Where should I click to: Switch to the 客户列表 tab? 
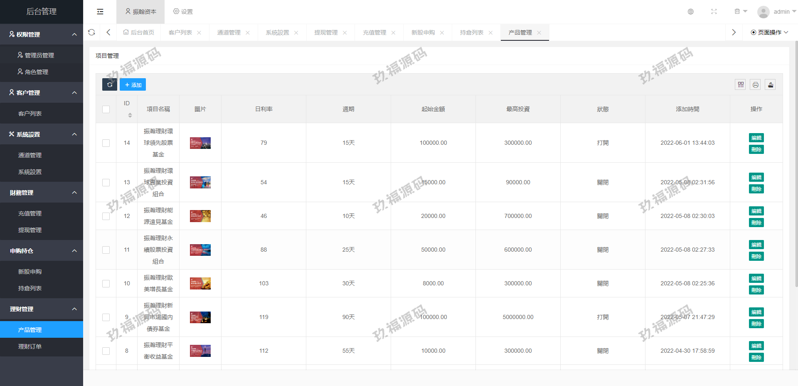click(x=180, y=32)
